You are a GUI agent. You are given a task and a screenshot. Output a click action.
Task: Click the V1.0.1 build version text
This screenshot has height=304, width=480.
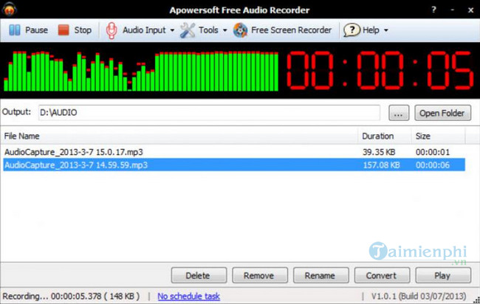tap(419, 296)
